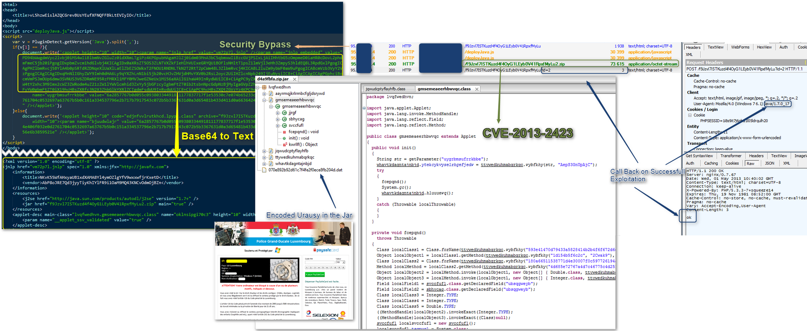Open the request TextView inspector tab

coord(715,47)
